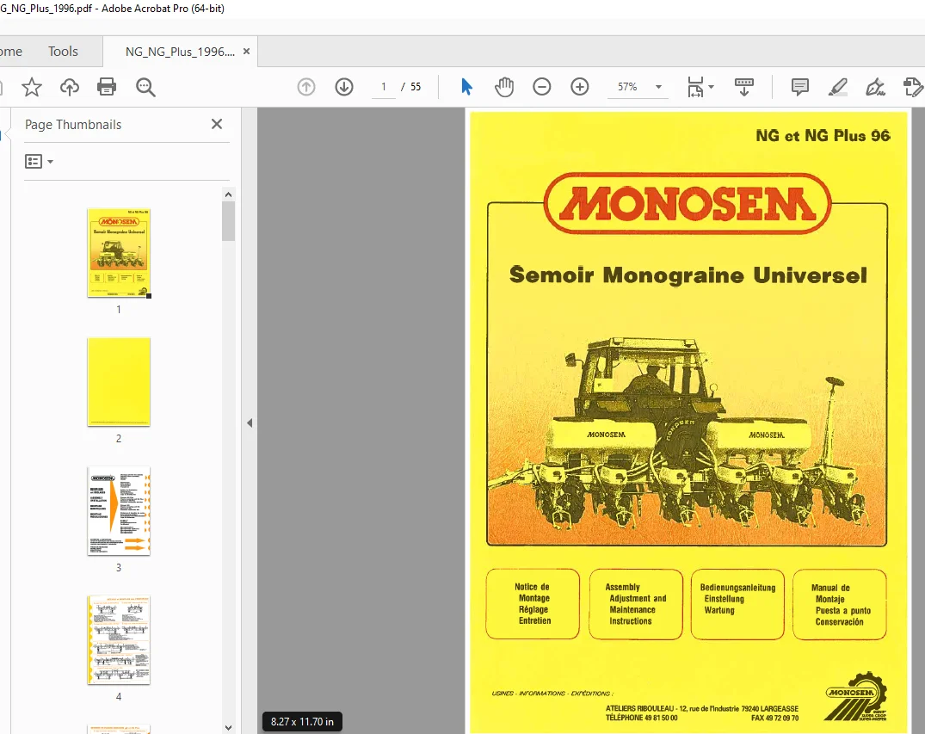Activate the hand pan tool
The width and height of the screenshot is (925, 734).
pos(504,87)
